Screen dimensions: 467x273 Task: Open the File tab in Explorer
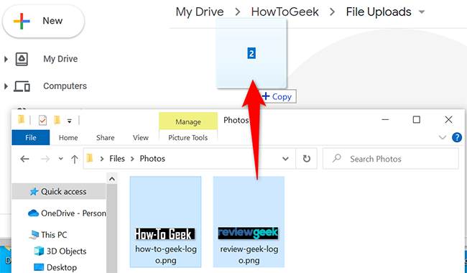[x=31, y=137]
